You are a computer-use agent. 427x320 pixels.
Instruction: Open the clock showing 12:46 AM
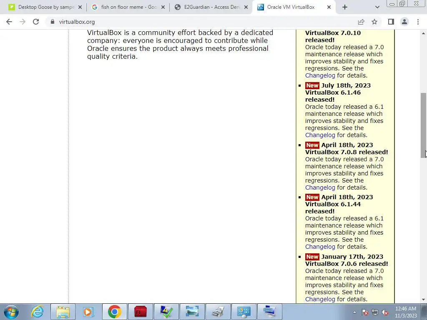point(406,312)
